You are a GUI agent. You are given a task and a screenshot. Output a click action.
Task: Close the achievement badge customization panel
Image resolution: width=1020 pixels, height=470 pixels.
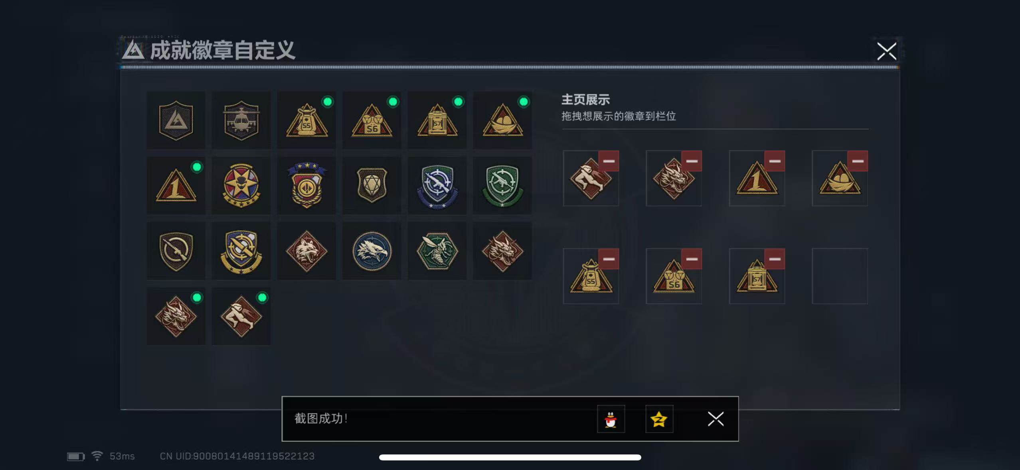point(887,51)
